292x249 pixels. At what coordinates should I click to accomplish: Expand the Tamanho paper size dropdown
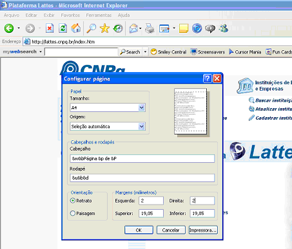141,107
